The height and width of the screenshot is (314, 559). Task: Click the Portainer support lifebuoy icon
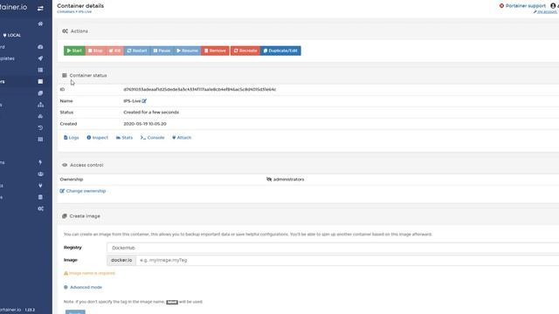pyautogui.click(x=501, y=6)
